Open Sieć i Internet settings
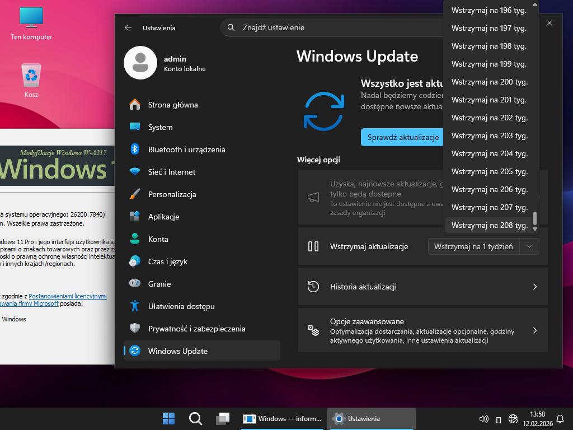Viewport: 573px width, 430px height. [x=171, y=172]
